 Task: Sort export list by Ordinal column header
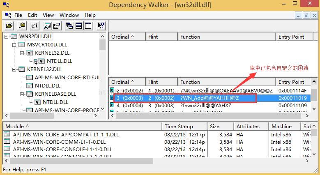(x=127, y=82)
